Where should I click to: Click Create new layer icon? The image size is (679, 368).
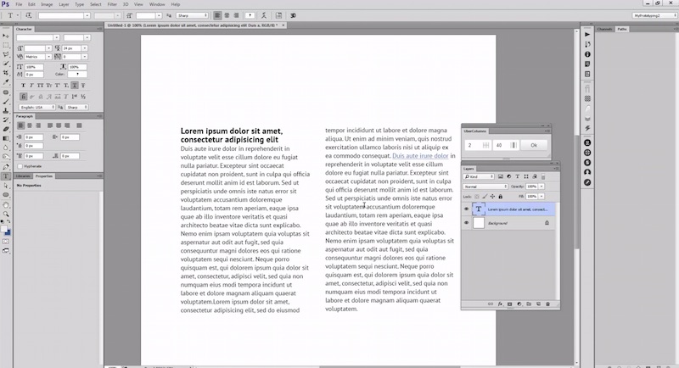tap(538, 304)
